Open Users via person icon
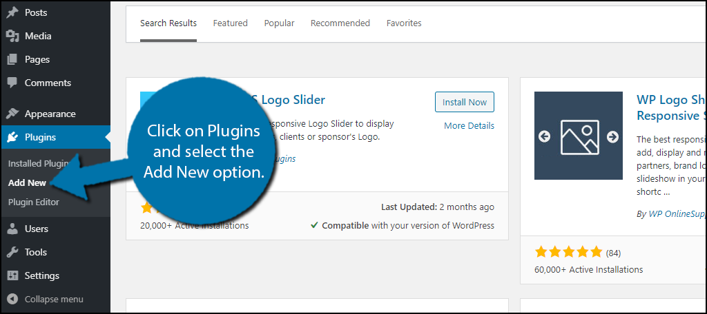707x314 pixels. coord(12,229)
